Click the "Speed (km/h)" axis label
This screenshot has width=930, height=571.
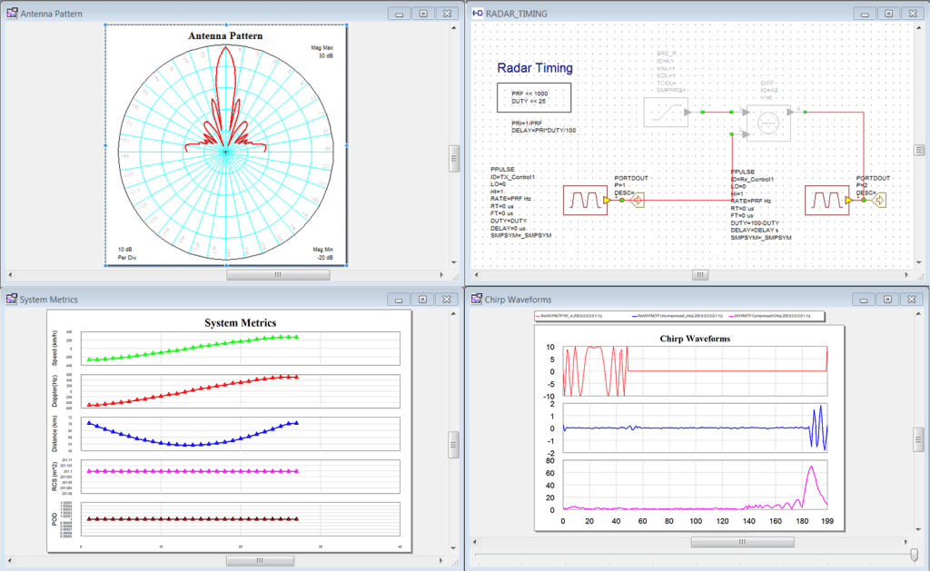click(x=54, y=349)
